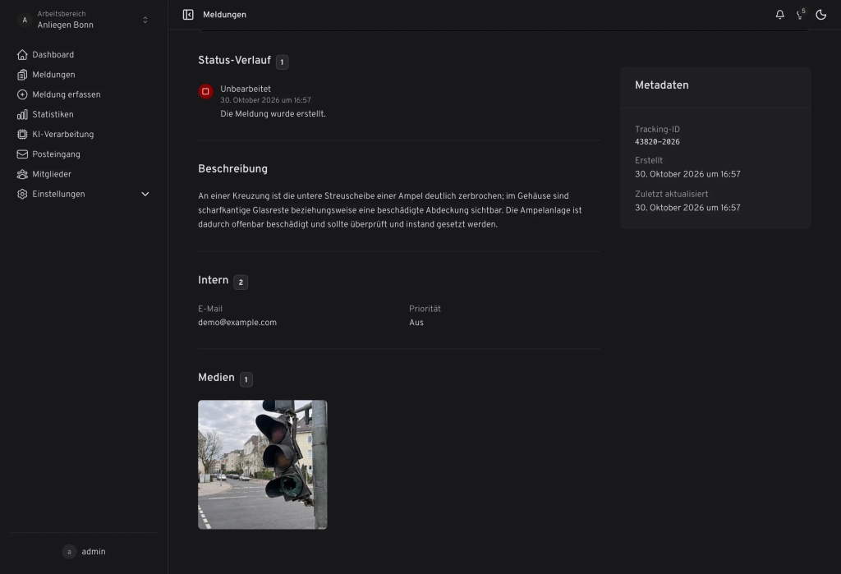
Task: Click 'Die Meldung wurde erstellt.' text
Action: point(273,113)
